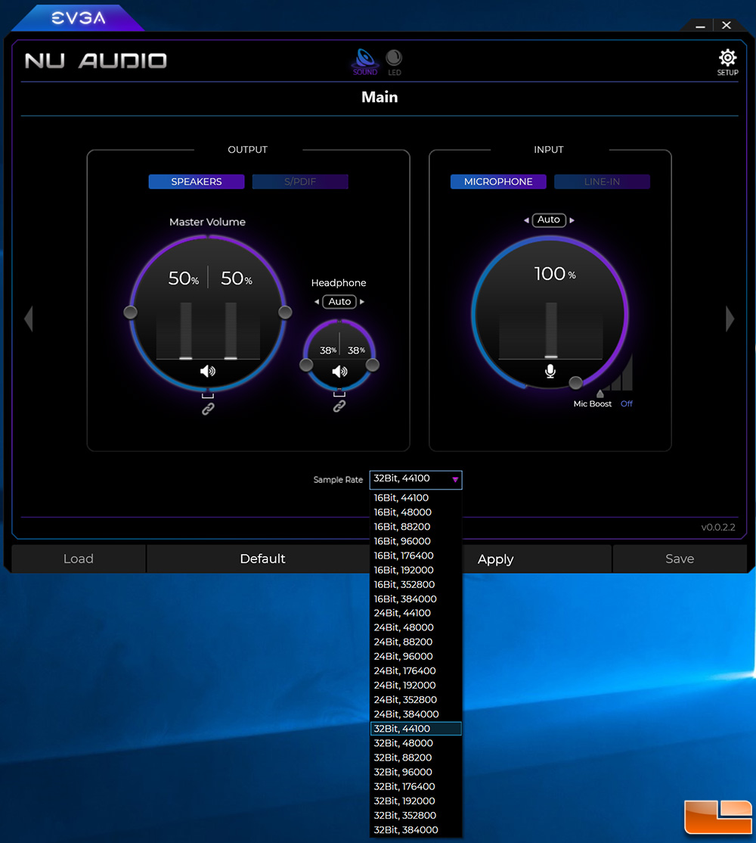This screenshot has width=756, height=843.
Task: Select next headphone mode arrow
Action: tap(362, 302)
